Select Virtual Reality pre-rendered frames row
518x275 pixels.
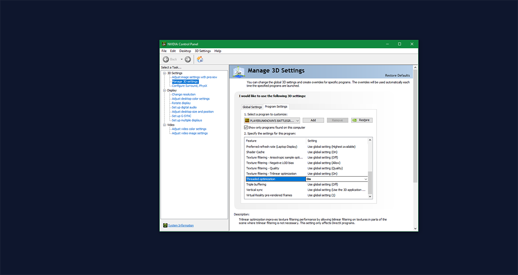click(x=306, y=195)
